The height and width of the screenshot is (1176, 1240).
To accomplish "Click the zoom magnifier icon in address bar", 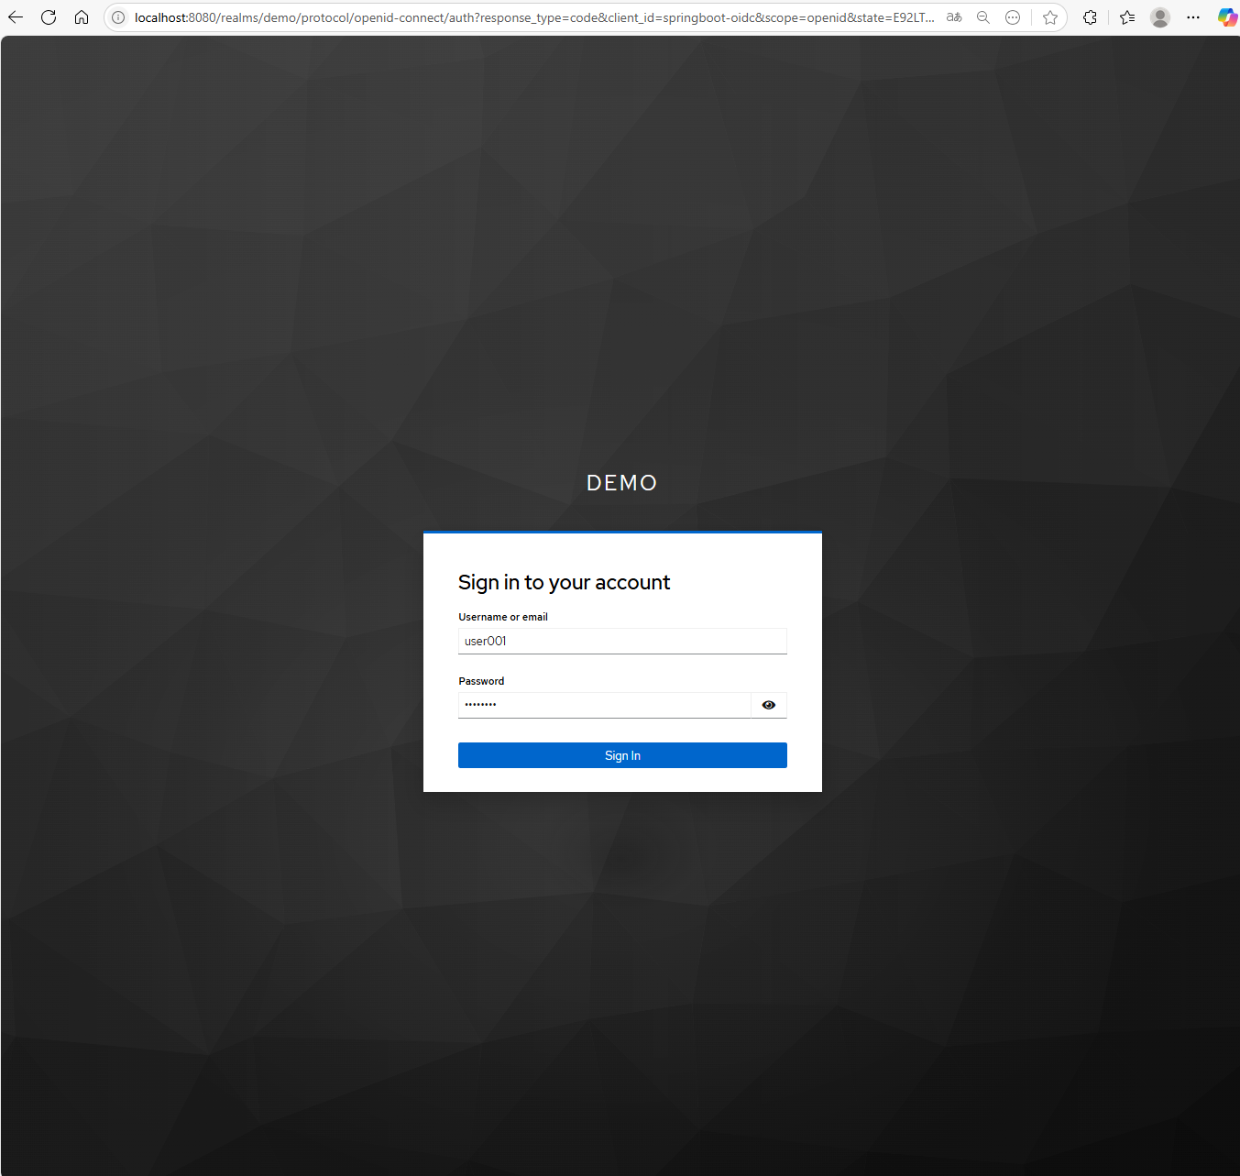I will pos(983,17).
